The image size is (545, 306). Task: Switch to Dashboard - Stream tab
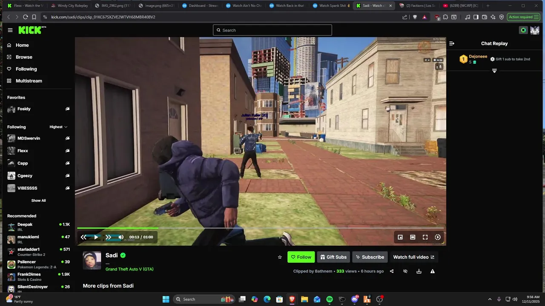[200, 6]
